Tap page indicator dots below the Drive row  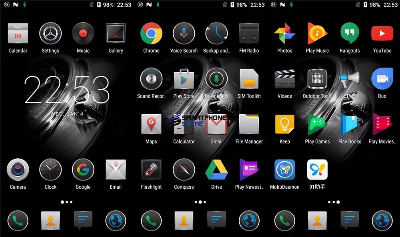(x=200, y=202)
